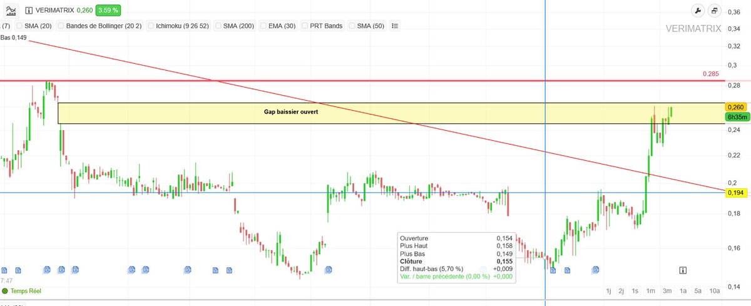Select the yellow 'Gap baissier ouvert' rectangle

(x=391, y=113)
